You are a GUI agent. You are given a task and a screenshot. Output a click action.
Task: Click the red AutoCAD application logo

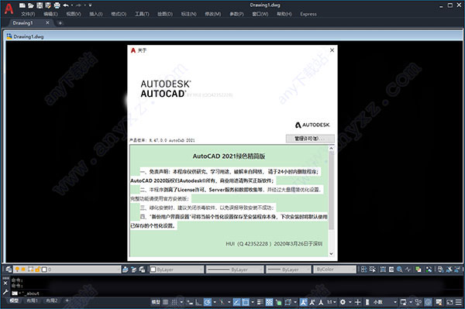point(9,9)
